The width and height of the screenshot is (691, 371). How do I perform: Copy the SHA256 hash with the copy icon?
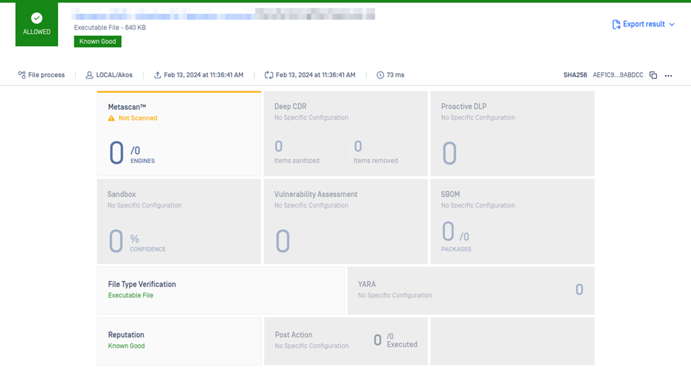click(653, 75)
